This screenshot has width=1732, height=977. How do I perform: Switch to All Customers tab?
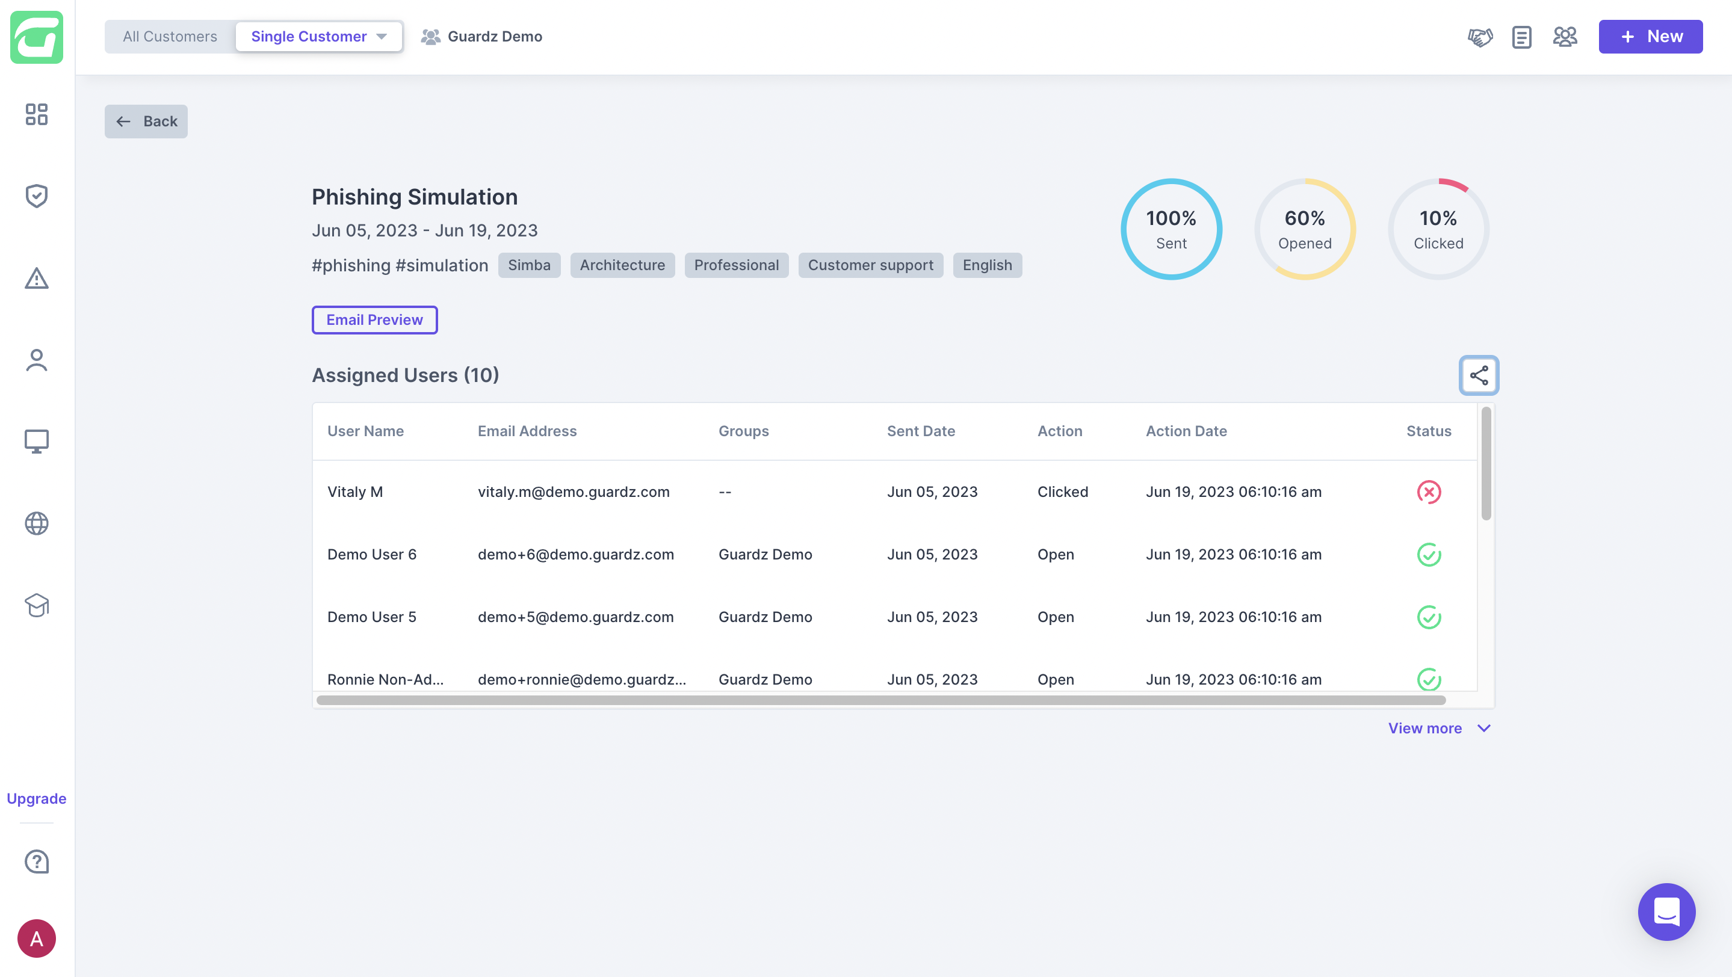coord(170,37)
